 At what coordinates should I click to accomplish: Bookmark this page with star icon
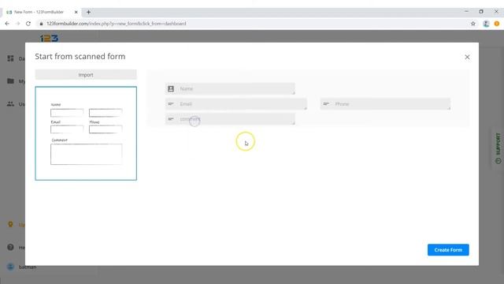click(473, 24)
